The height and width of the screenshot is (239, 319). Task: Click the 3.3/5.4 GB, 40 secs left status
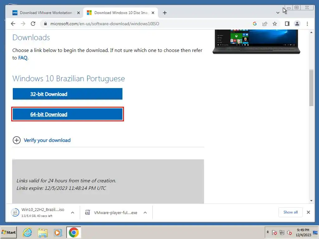37,216
